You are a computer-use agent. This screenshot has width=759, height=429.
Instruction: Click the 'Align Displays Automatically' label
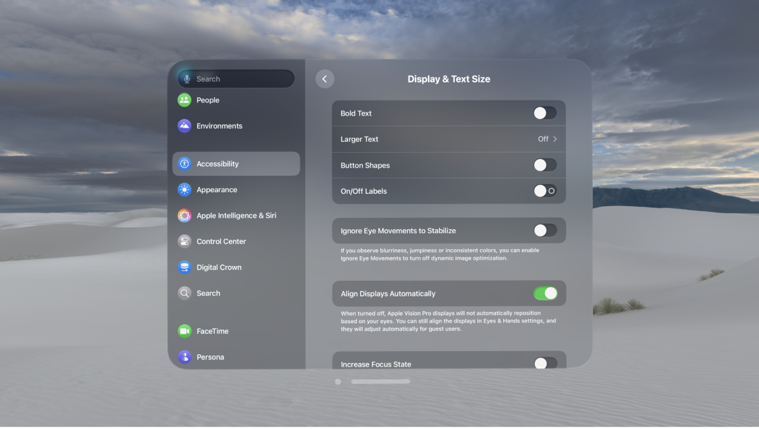[388, 294]
